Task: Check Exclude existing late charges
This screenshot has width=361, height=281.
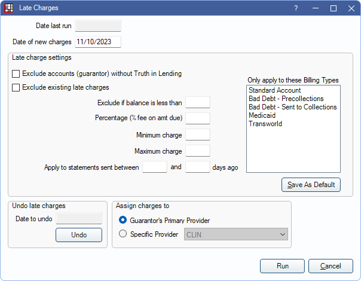Action: coord(16,88)
